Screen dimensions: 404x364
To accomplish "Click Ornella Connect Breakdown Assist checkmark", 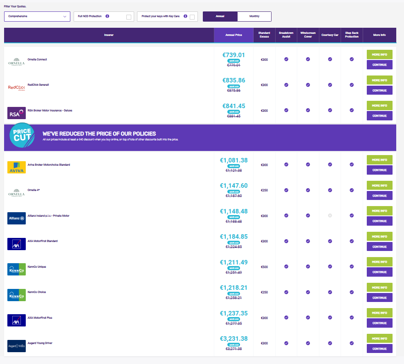I will tap(286, 59).
